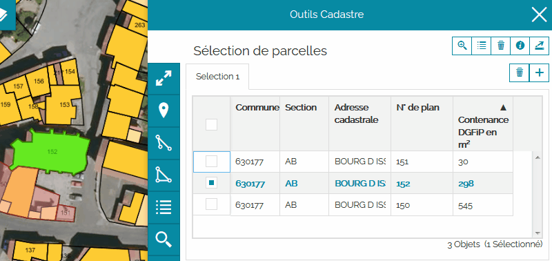Switch to the Selection 1 tab

point(217,77)
